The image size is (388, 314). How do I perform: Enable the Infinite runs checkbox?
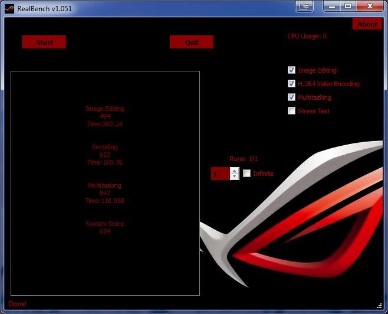246,174
